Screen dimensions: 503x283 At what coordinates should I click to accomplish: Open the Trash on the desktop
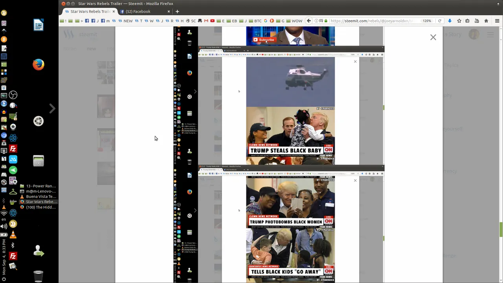pyautogui.click(x=39, y=276)
